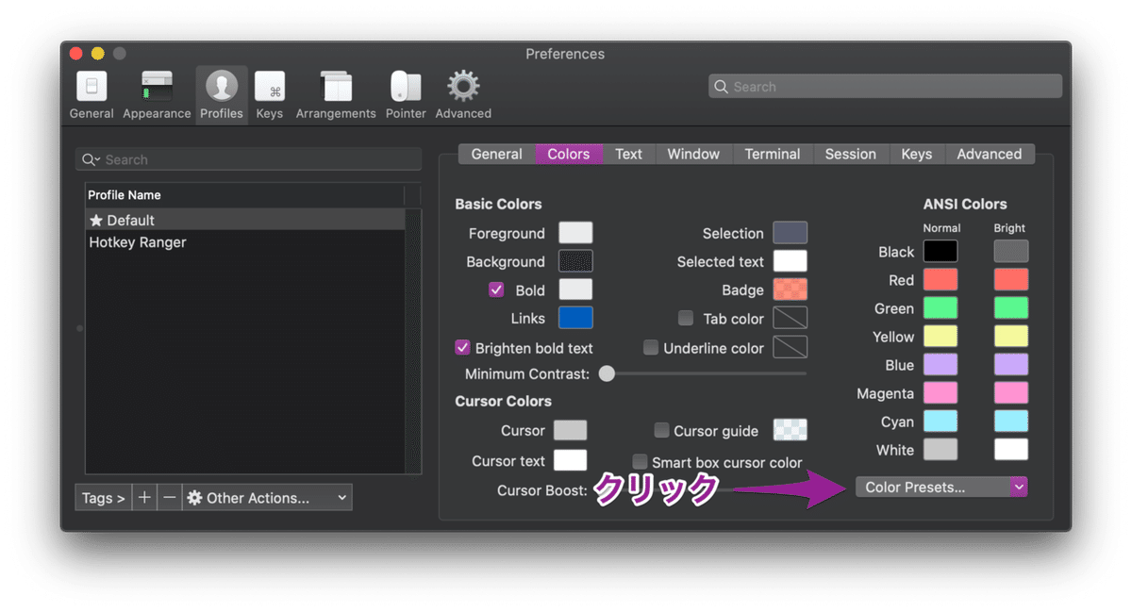Open the Keys preferences toolbar icon
The width and height of the screenshot is (1132, 612).
point(270,94)
